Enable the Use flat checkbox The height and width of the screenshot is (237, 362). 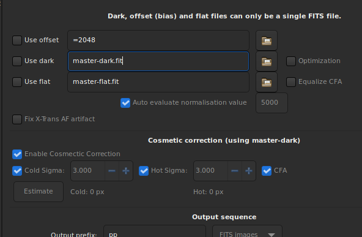(x=17, y=82)
